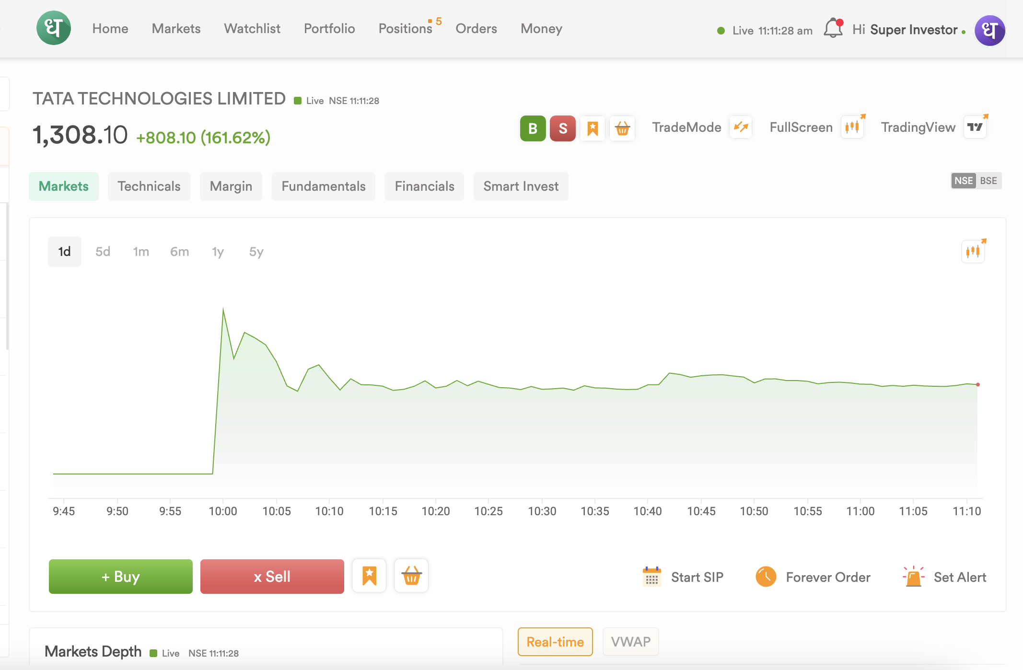
Task: Click the Live 11:11:28 am clock text
Action: pyautogui.click(x=772, y=31)
